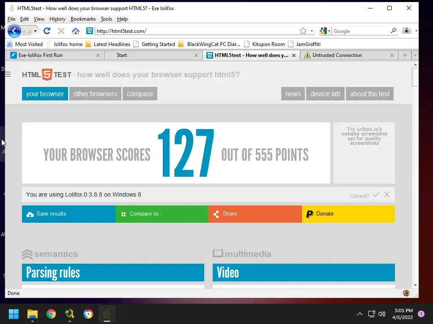The height and width of the screenshot is (324, 433).
Task: Open the back/forward history dropdown arrow
Action: tap(35, 31)
